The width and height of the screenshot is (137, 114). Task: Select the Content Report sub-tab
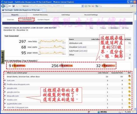coord(43,20)
